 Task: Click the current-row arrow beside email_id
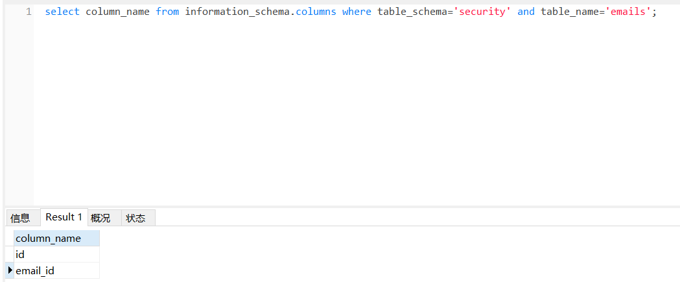click(x=10, y=270)
